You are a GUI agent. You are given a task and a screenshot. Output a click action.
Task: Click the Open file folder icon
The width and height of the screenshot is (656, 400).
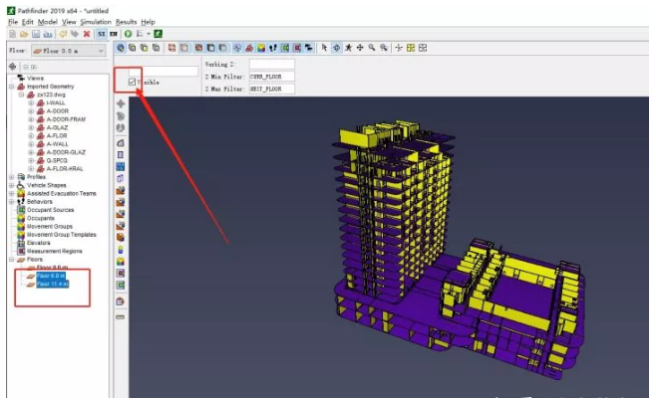pos(24,34)
